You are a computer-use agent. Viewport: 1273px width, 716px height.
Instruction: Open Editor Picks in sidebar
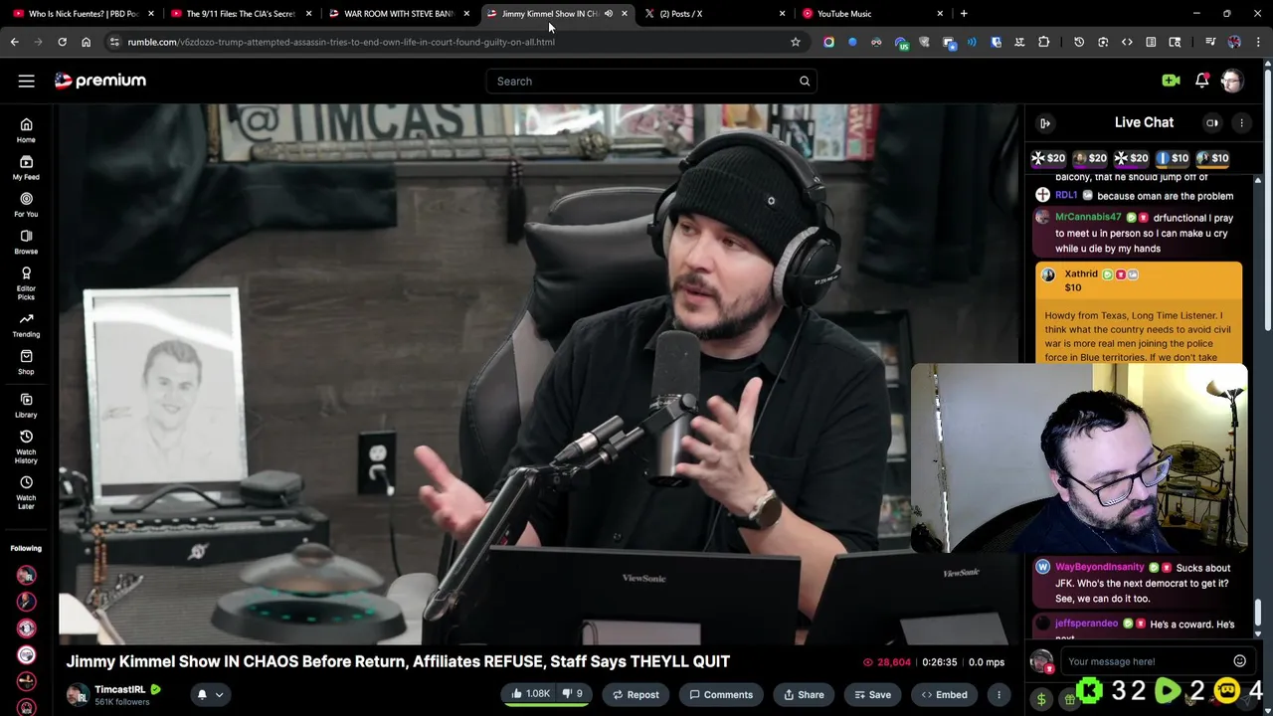pos(26,283)
